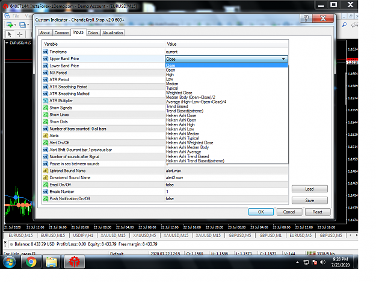Click the Cancel button

point(289,212)
